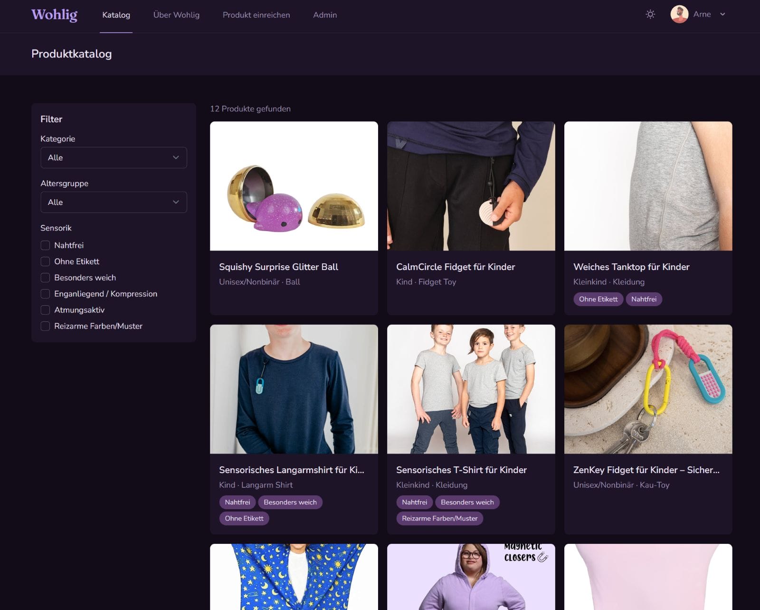Image resolution: width=760 pixels, height=610 pixels.
Task: View the ZenKey Fidget keychain image
Action: pyautogui.click(x=648, y=389)
